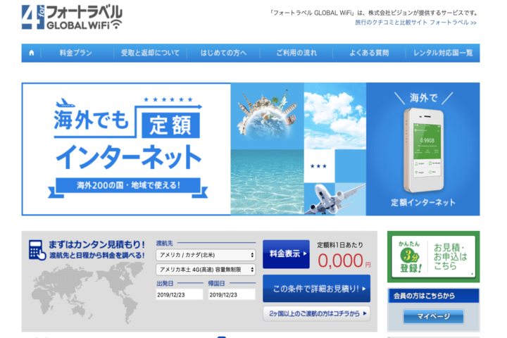The image size is (507, 338).
Task: Click the 出発日 date input field
Action: point(179,294)
